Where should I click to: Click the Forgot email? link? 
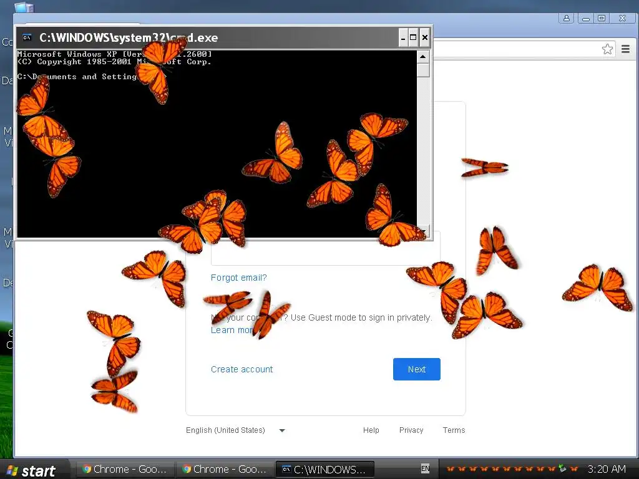coord(239,278)
